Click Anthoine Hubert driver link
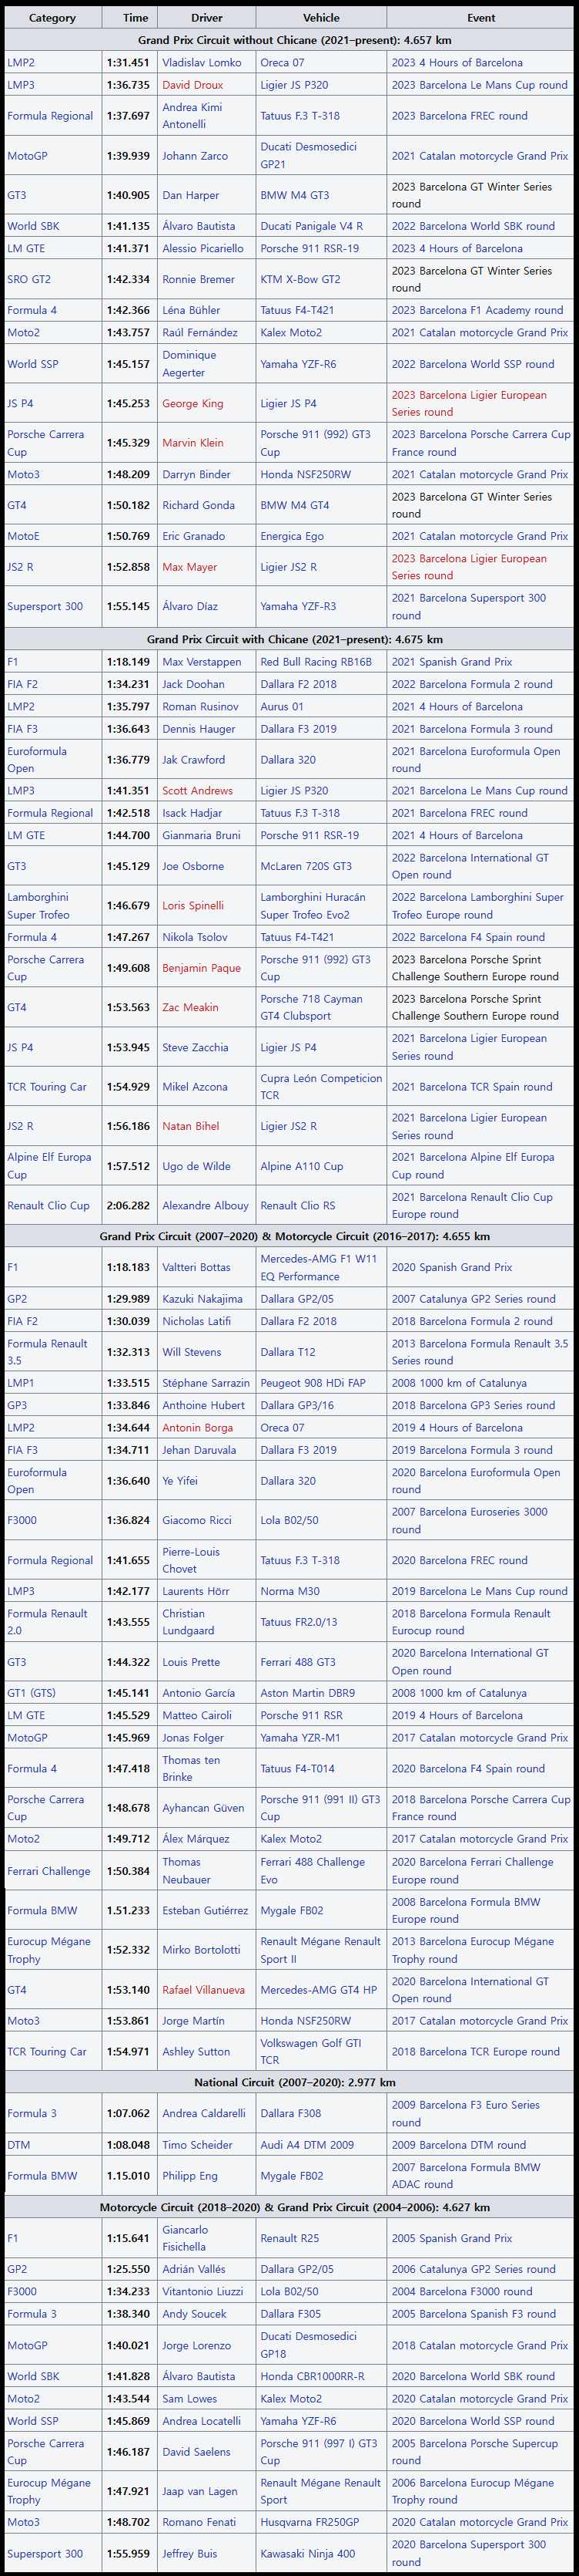 coord(203,1405)
